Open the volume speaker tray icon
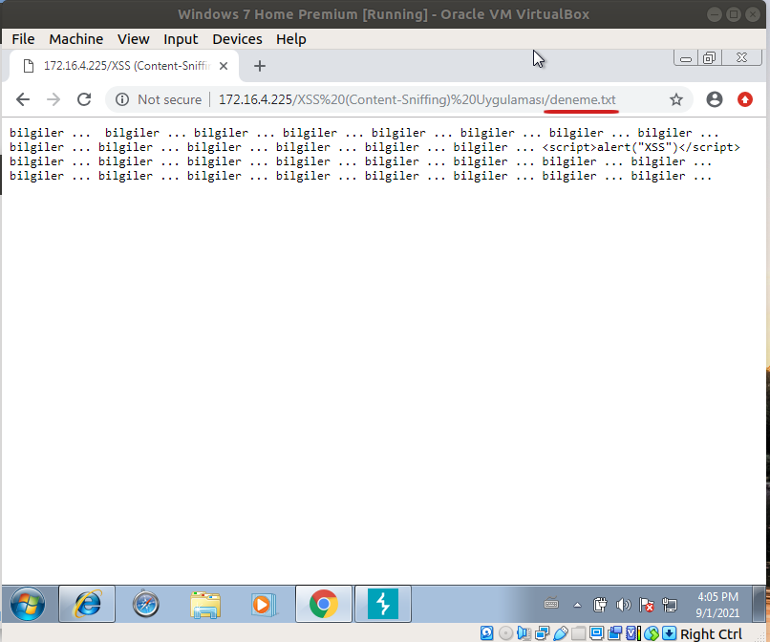Viewport: 770px width, 642px height. pyautogui.click(x=623, y=604)
